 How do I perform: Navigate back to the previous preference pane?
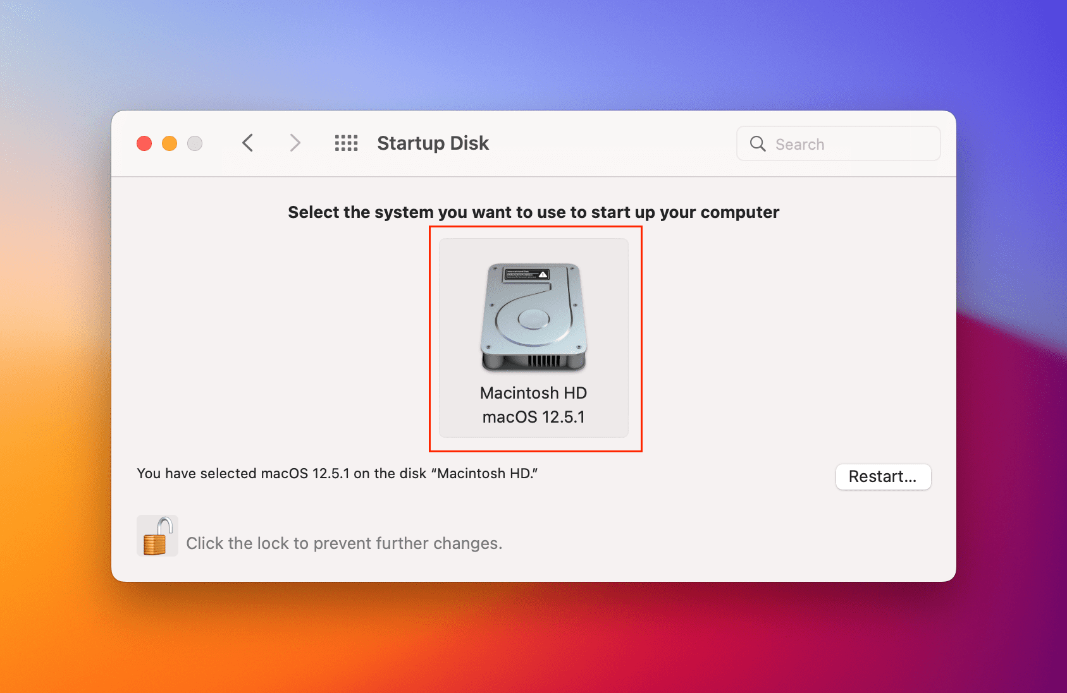click(x=247, y=143)
